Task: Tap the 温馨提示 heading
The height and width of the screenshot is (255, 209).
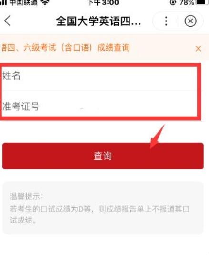Action: click(x=27, y=196)
